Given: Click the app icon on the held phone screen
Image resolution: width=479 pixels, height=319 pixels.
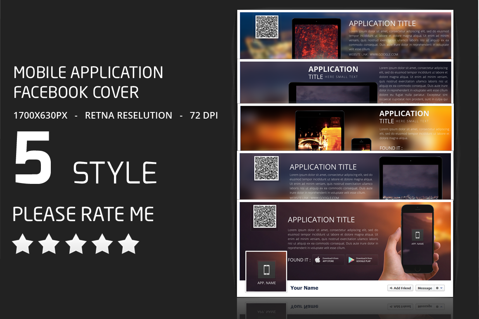Looking at the screenshot, I should tap(417, 235).
